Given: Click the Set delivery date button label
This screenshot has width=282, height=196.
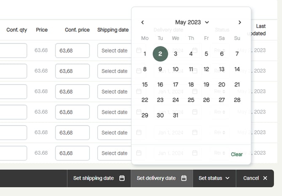Looking at the screenshot, I should coord(156,178).
